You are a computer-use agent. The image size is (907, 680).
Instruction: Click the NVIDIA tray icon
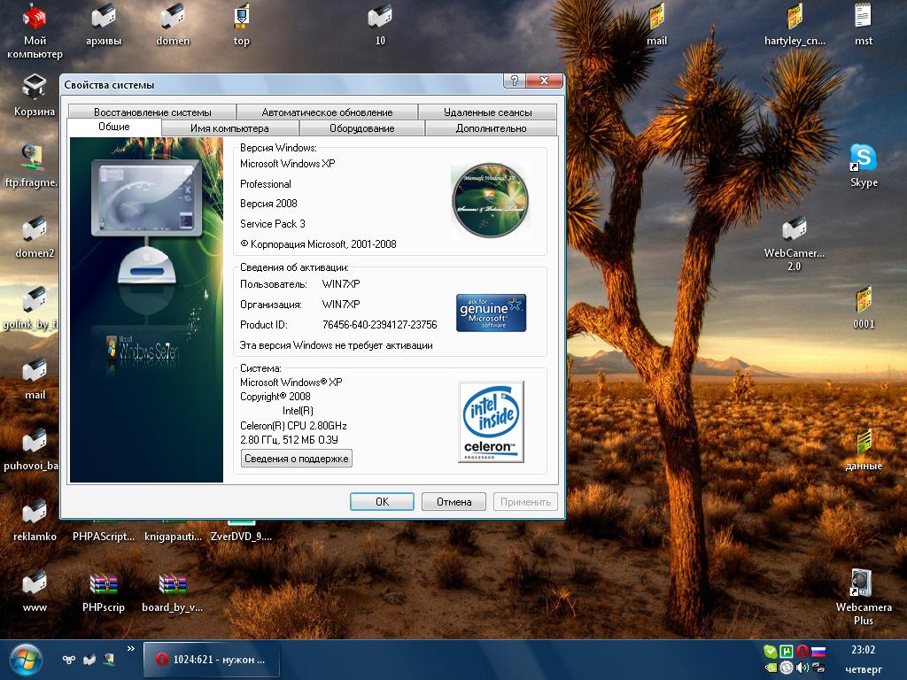(x=770, y=668)
